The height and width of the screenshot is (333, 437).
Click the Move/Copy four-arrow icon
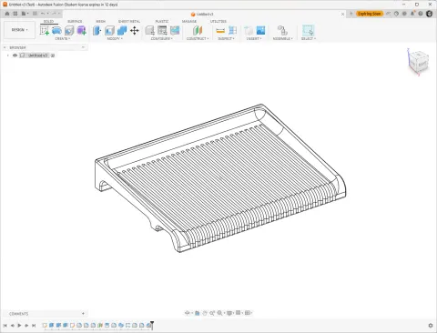click(135, 30)
